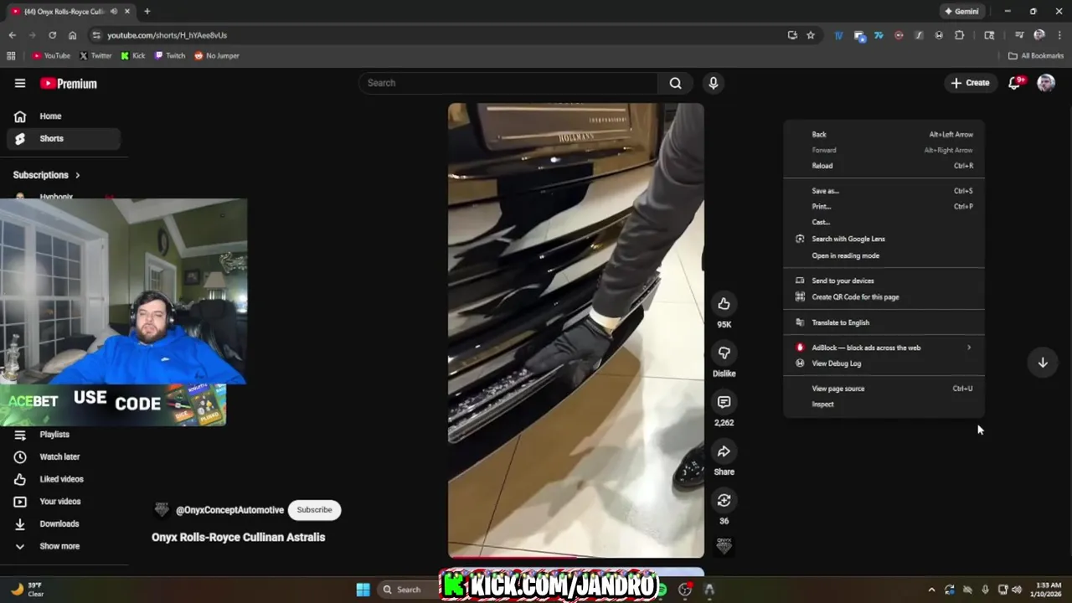Click the search magnifier button
Viewport: 1072px width, 603px height.
pos(675,83)
